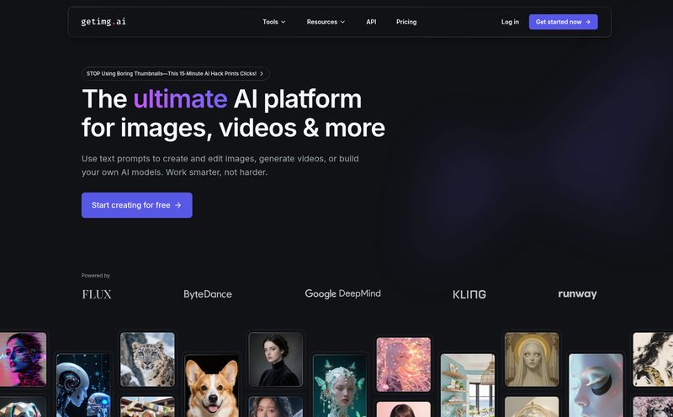Click the getimg.ai logo
This screenshot has height=417, width=673.
(103, 22)
